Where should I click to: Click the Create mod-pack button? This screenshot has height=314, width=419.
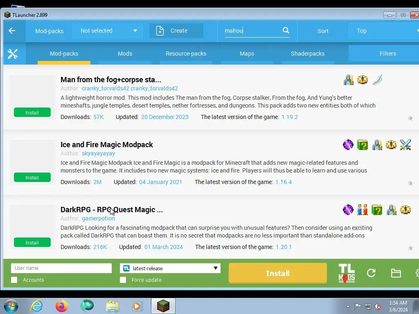coord(176,31)
